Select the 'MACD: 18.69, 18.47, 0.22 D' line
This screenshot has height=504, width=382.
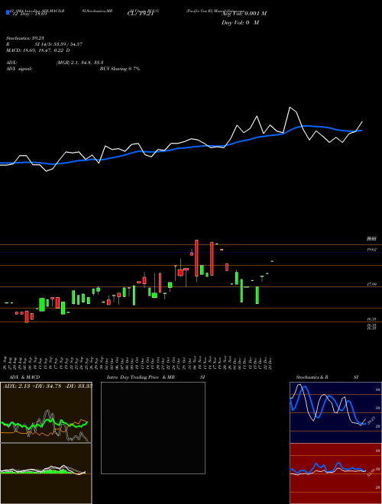(x=38, y=50)
